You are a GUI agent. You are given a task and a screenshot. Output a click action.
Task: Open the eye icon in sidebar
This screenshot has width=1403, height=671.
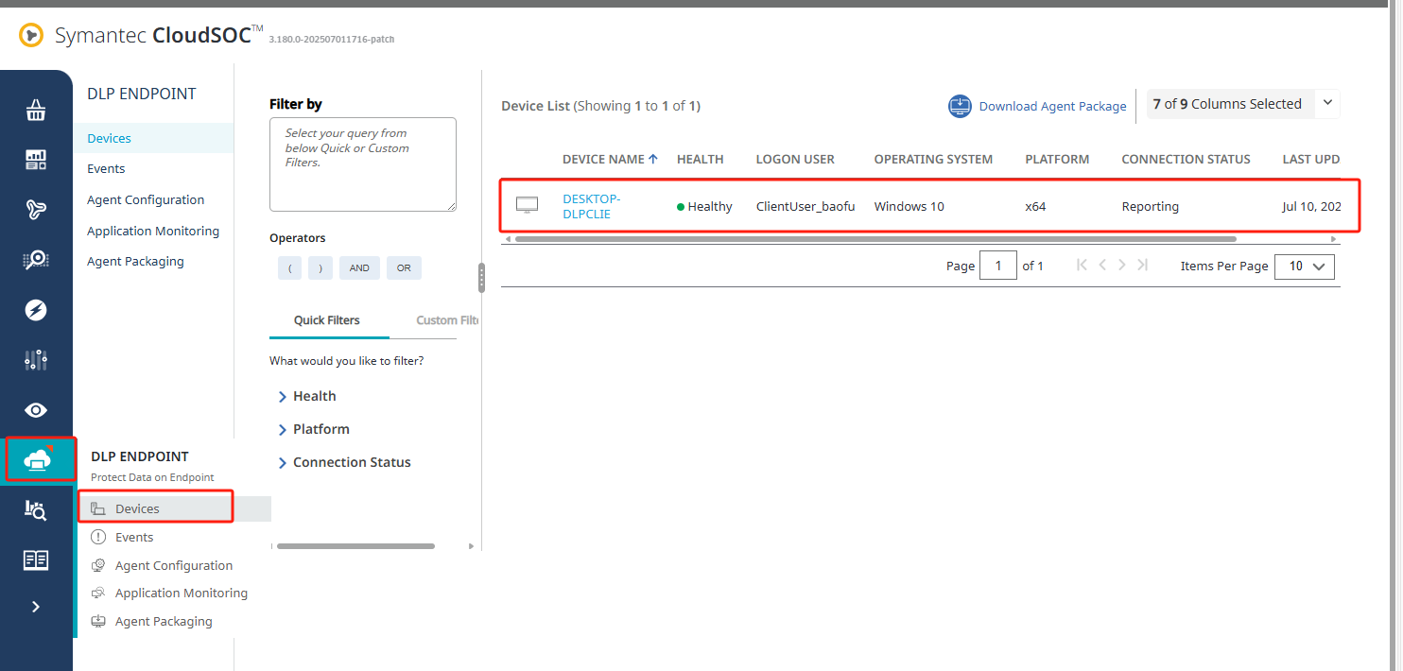tap(36, 410)
